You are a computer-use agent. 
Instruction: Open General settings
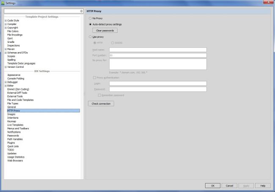[11, 107]
